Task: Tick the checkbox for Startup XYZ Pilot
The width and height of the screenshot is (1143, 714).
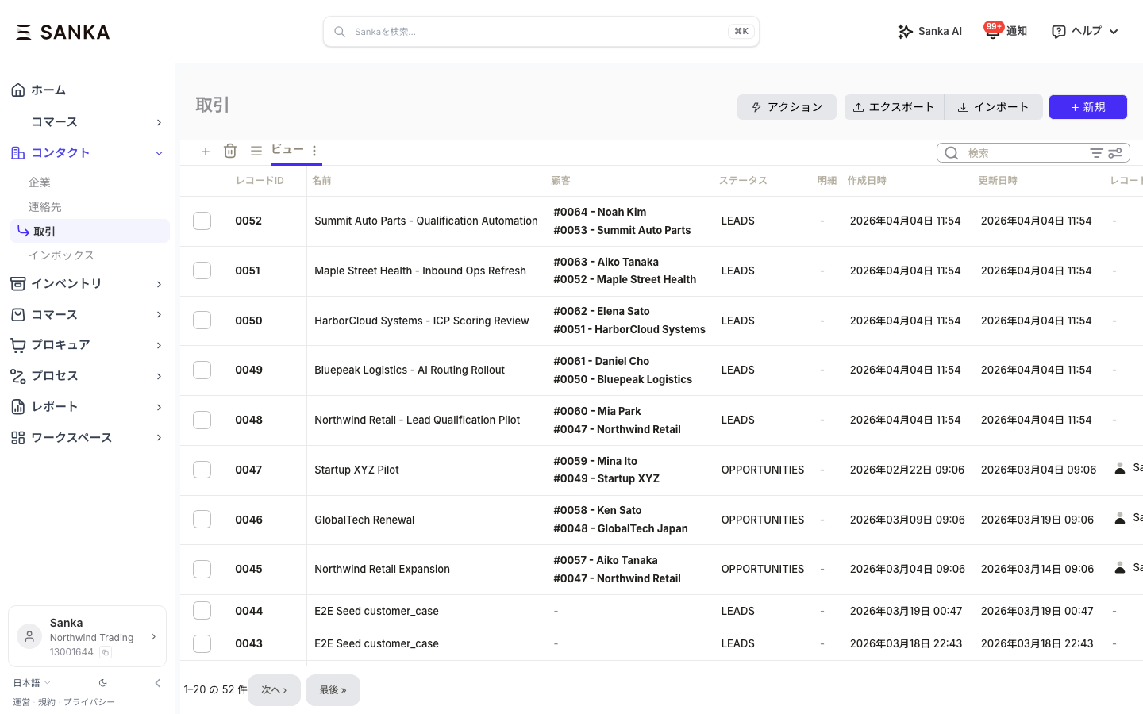Action: click(x=202, y=470)
